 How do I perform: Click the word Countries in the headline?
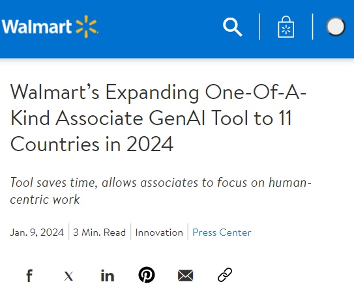[55, 144]
